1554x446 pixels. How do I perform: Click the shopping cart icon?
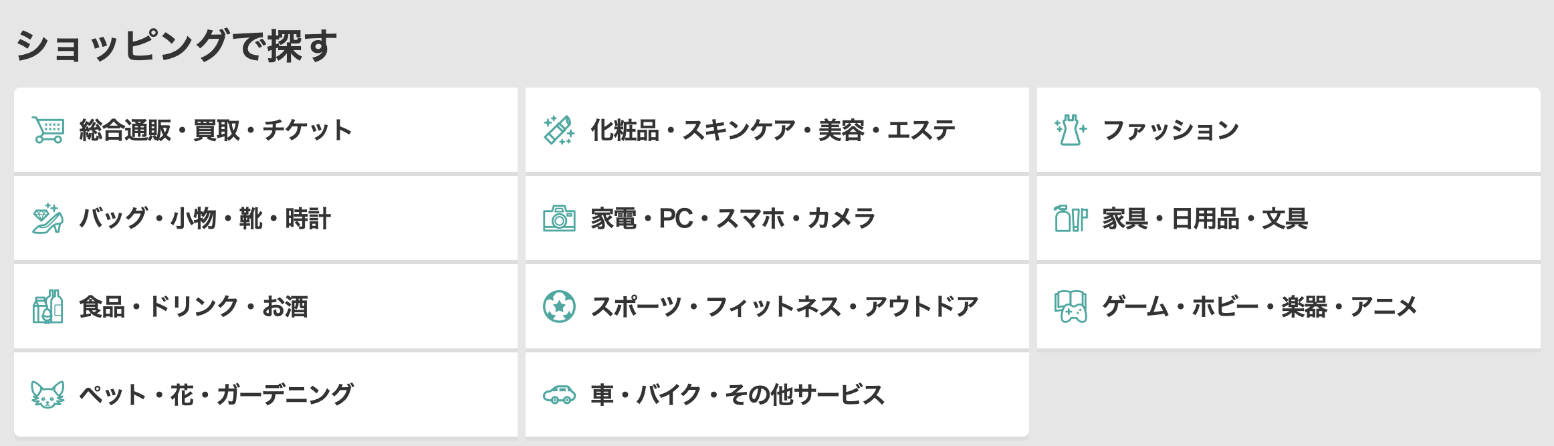pyautogui.click(x=48, y=130)
